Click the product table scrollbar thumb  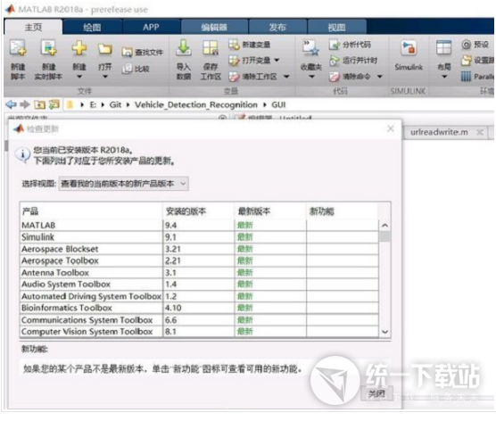[x=385, y=236]
